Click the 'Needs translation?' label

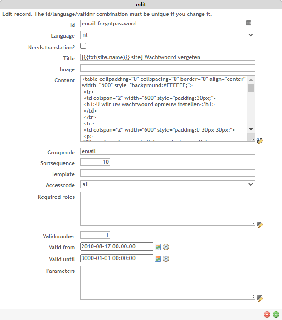point(51,48)
